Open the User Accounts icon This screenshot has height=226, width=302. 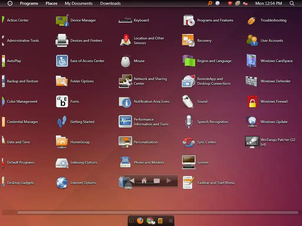click(x=252, y=41)
